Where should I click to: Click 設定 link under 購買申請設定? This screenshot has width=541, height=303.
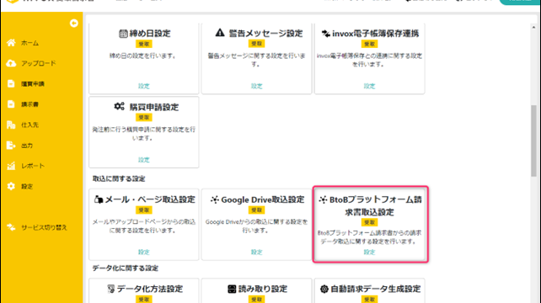click(x=144, y=160)
